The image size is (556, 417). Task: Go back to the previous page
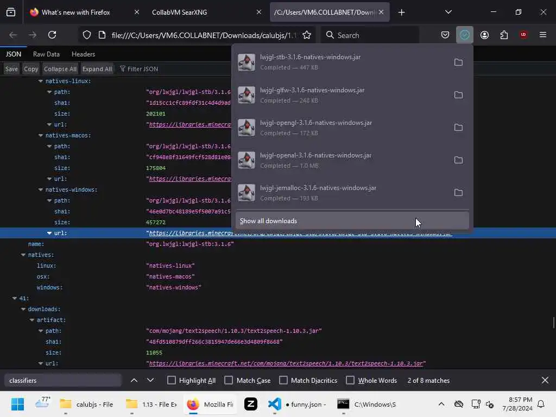click(13, 35)
